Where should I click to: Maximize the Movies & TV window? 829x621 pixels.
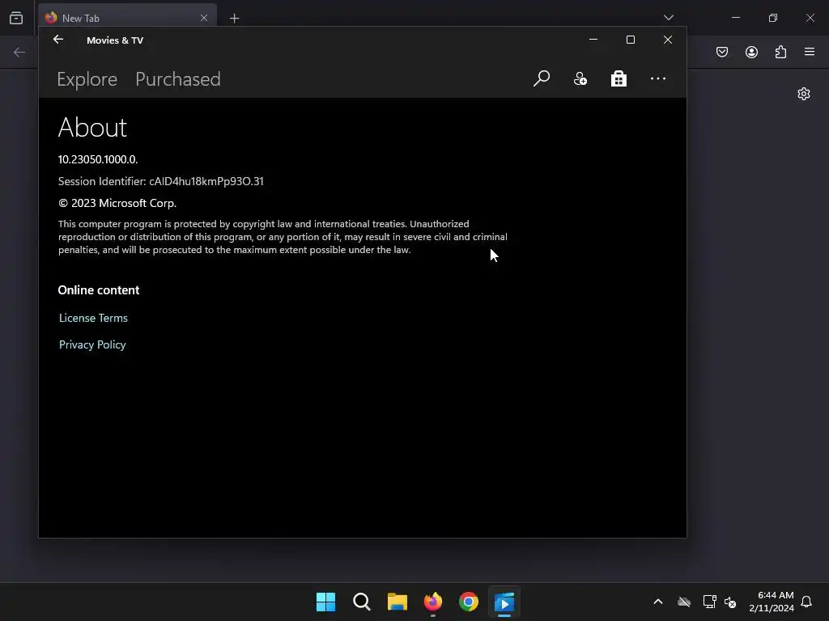tap(630, 40)
